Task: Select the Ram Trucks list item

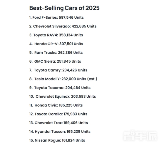Action: tap(56, 53)
